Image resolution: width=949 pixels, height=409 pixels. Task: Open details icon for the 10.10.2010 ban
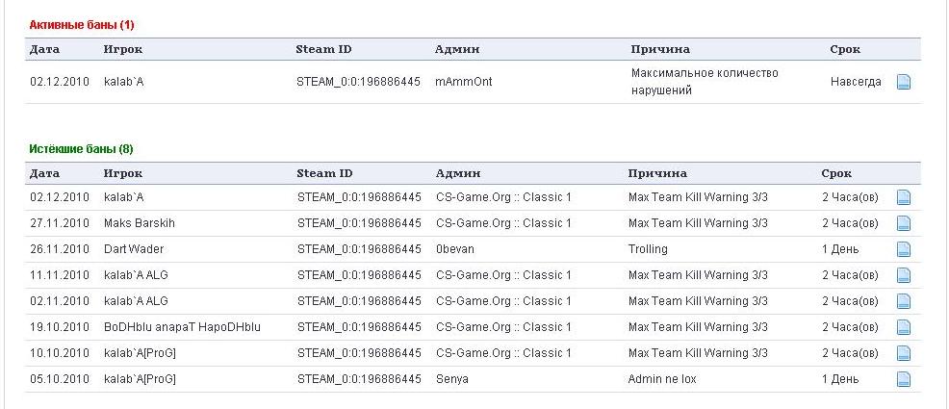904,354
